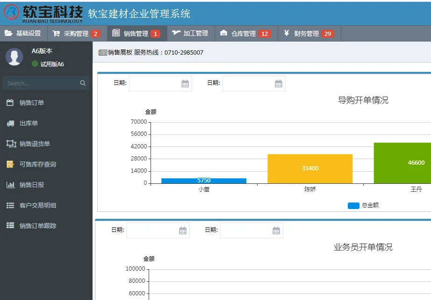Click the 销售日报 bar chart icon

click(11, 185)
